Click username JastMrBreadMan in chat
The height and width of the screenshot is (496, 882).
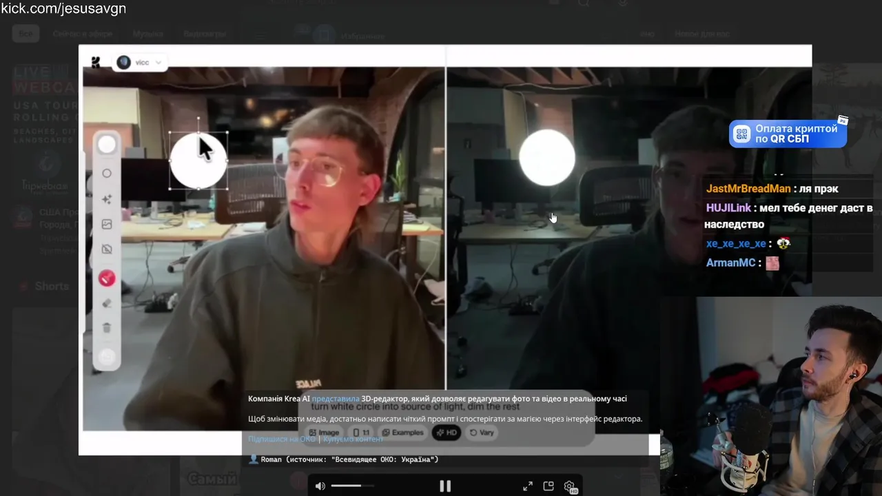748,189
